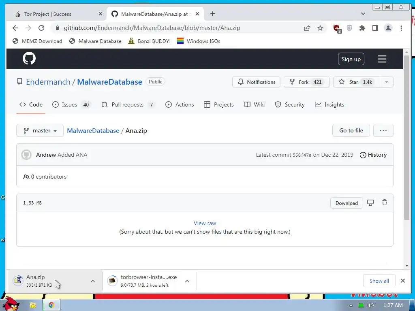Open the Wiki tab

point(254,104)
